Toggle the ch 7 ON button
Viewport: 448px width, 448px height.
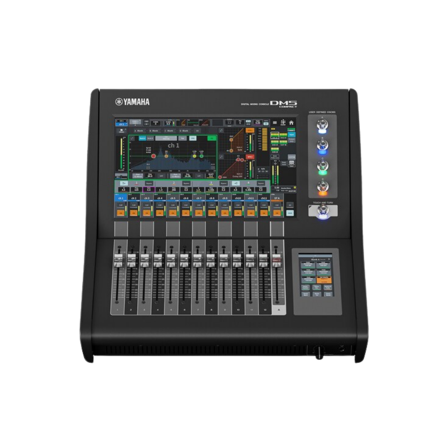[199, 213]
